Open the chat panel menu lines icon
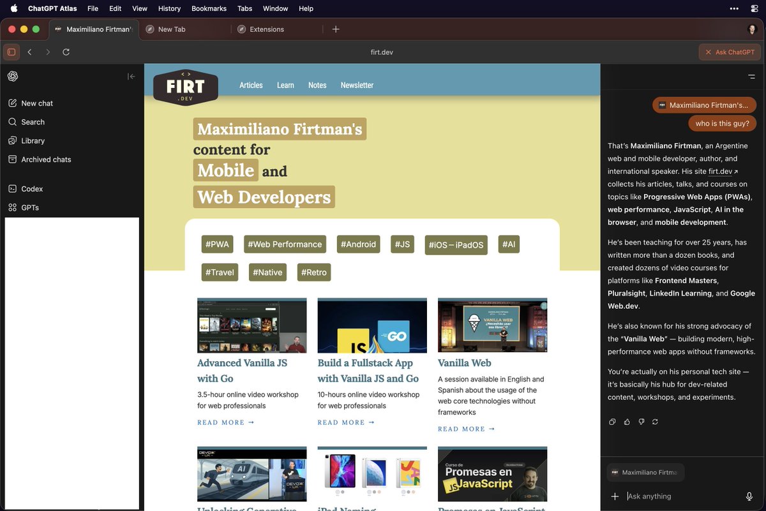 pyautogui.click(x=751, y=76)
